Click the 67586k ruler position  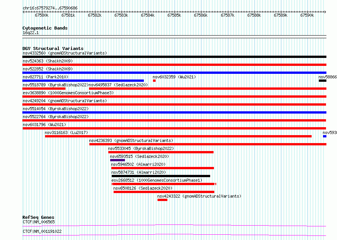tap(201, 15)
